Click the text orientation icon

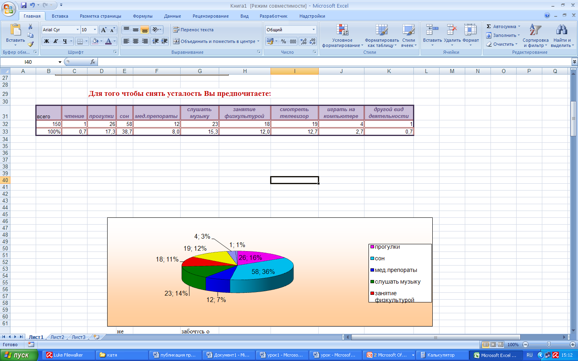(155, 30)
